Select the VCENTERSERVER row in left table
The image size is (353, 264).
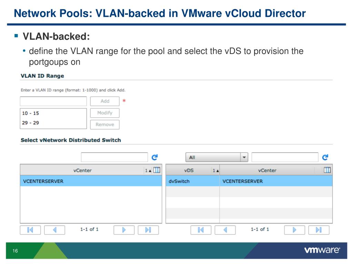91,181
